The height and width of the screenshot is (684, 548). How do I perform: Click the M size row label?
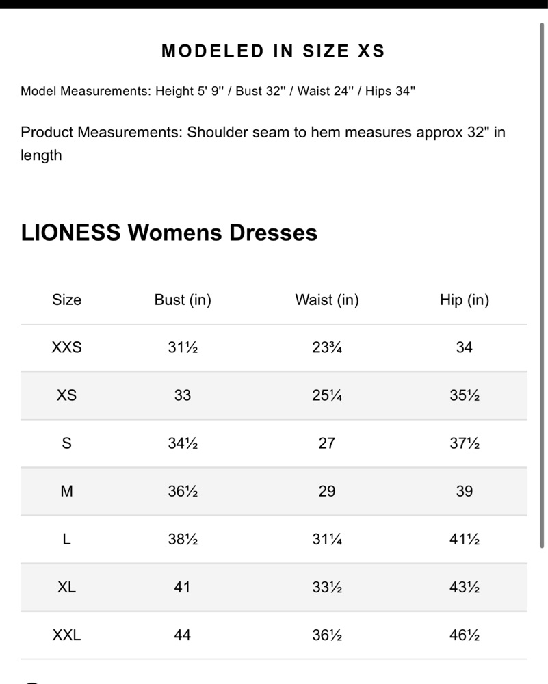67,491
